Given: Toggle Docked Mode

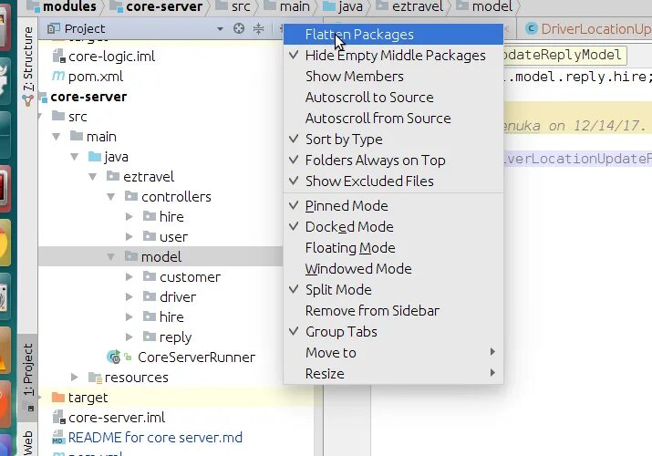Looking at the screenshot, I should tap(393, 226).
